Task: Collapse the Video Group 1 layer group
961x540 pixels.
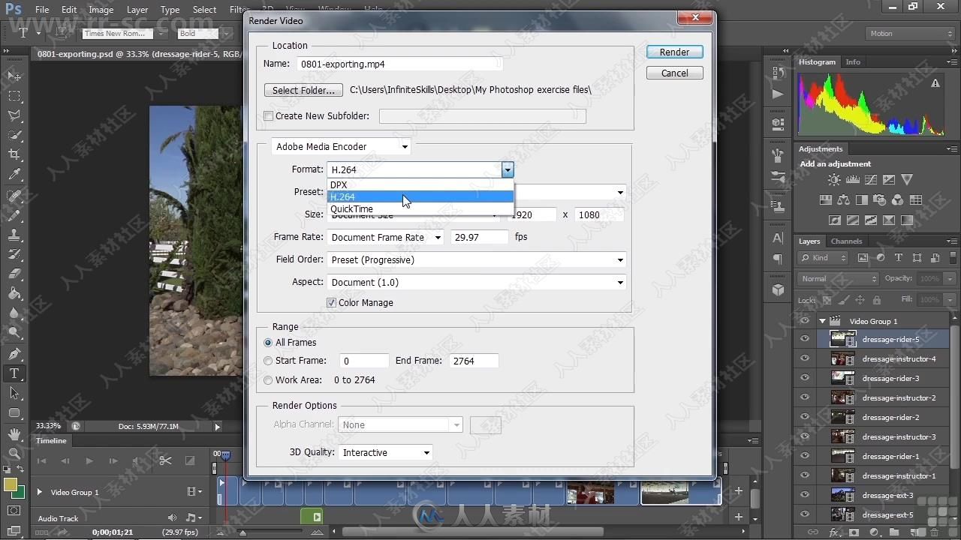Action: point(822,321)
